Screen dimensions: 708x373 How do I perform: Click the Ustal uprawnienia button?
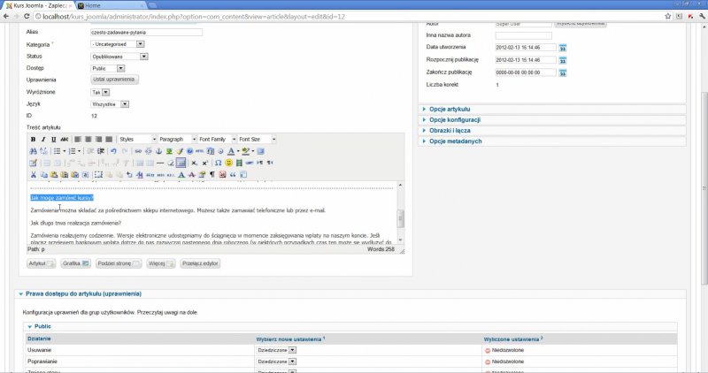pos(115,80)
